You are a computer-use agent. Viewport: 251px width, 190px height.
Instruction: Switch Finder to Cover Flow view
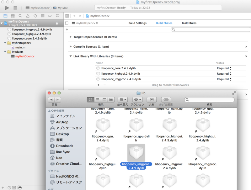pos(111,100)
